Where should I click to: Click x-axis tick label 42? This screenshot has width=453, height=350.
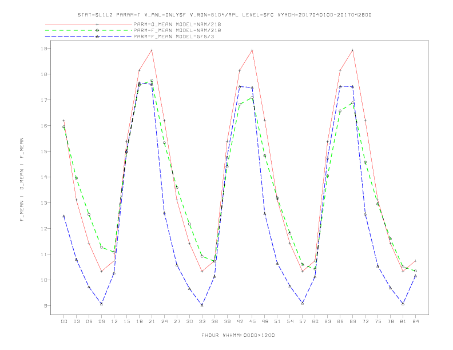tap(240, 321)
